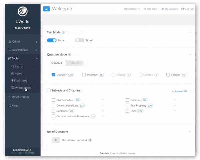This screenshot has width=200, height=160.
Task: Expand Criminal Law and Procedure plus icon
Action: [103, 116]
